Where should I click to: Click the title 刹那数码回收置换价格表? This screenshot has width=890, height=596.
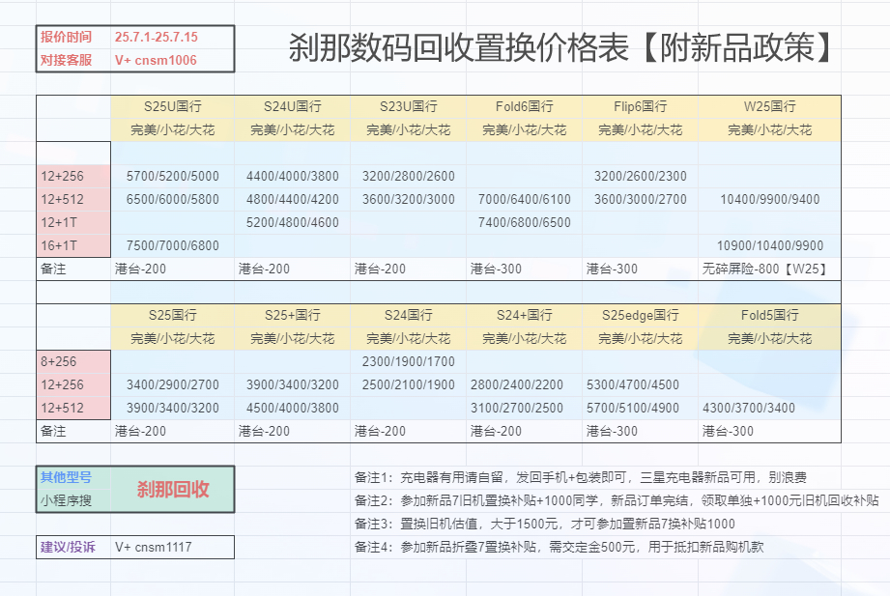459,47
